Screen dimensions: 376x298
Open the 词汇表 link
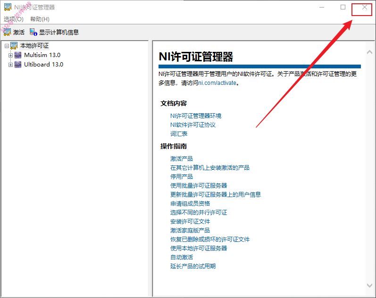coord(179,134)
